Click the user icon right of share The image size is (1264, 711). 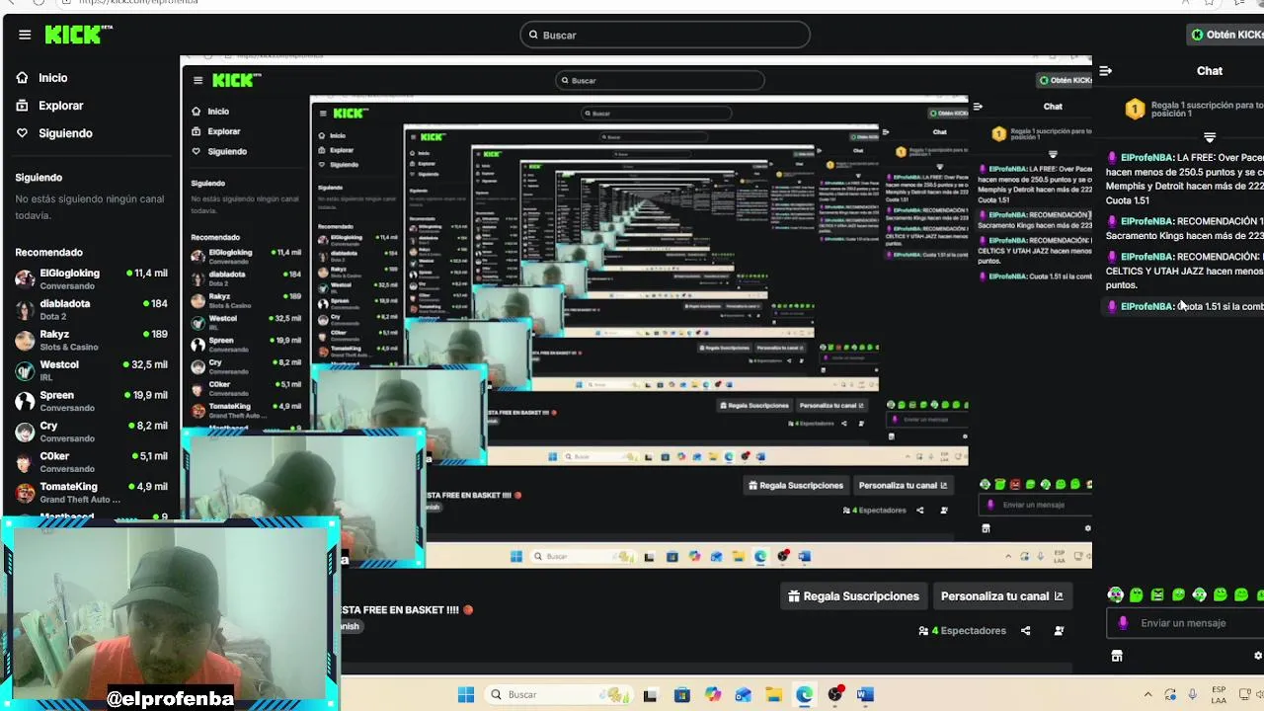1059,631
